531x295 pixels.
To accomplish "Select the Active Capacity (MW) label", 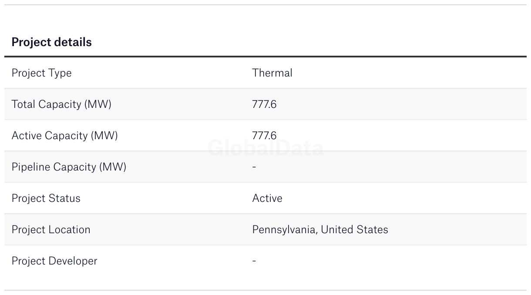I will [x=64, y=136].
